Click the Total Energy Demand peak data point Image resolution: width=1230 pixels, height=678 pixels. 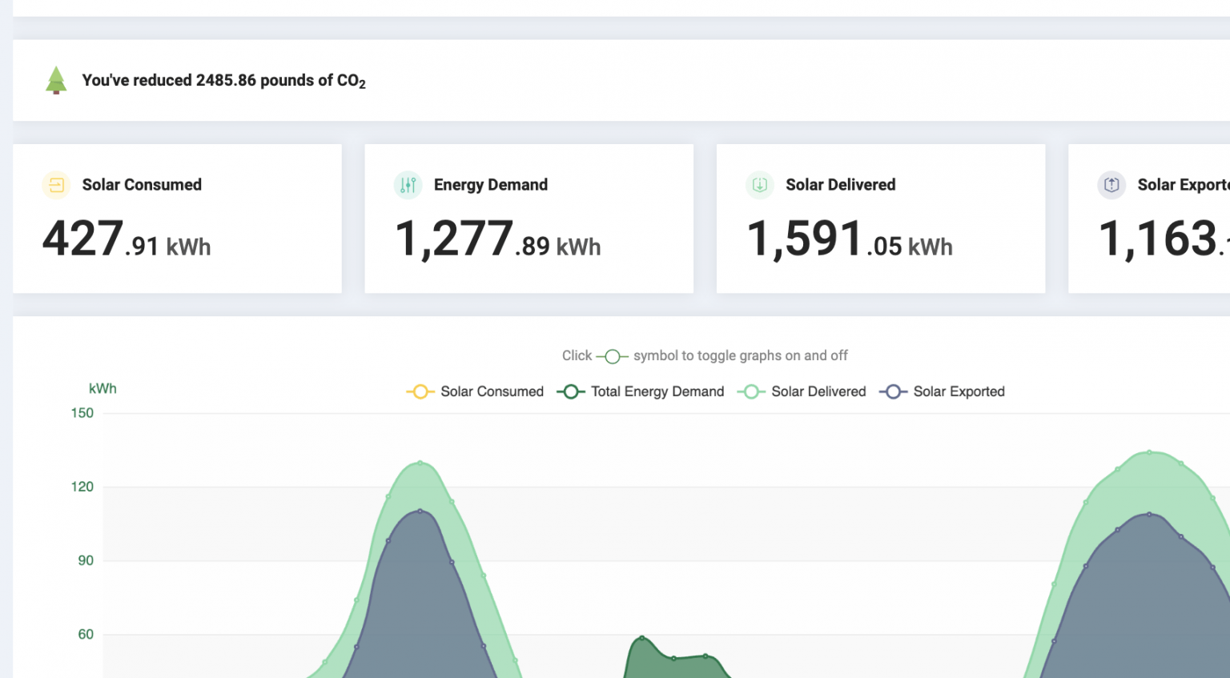[641, 638]
